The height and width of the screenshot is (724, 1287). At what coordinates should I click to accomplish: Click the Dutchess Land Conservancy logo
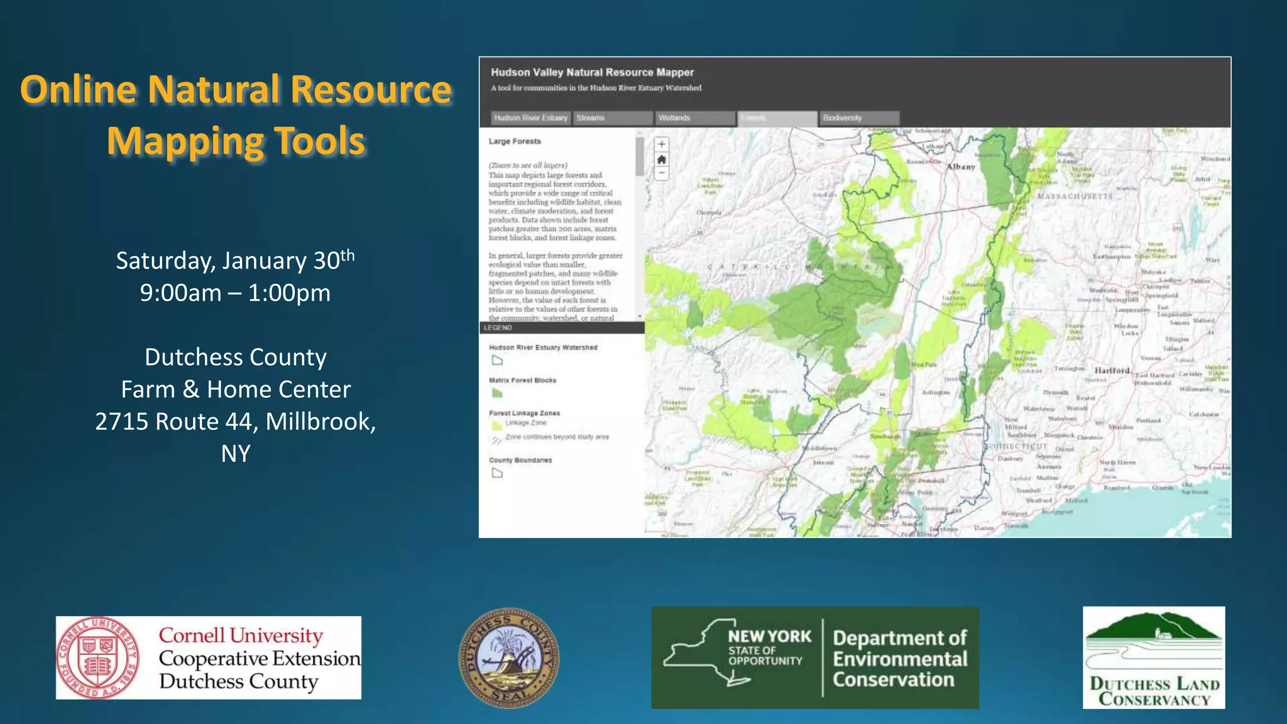pyautogui.click(x=1154, y=657)
